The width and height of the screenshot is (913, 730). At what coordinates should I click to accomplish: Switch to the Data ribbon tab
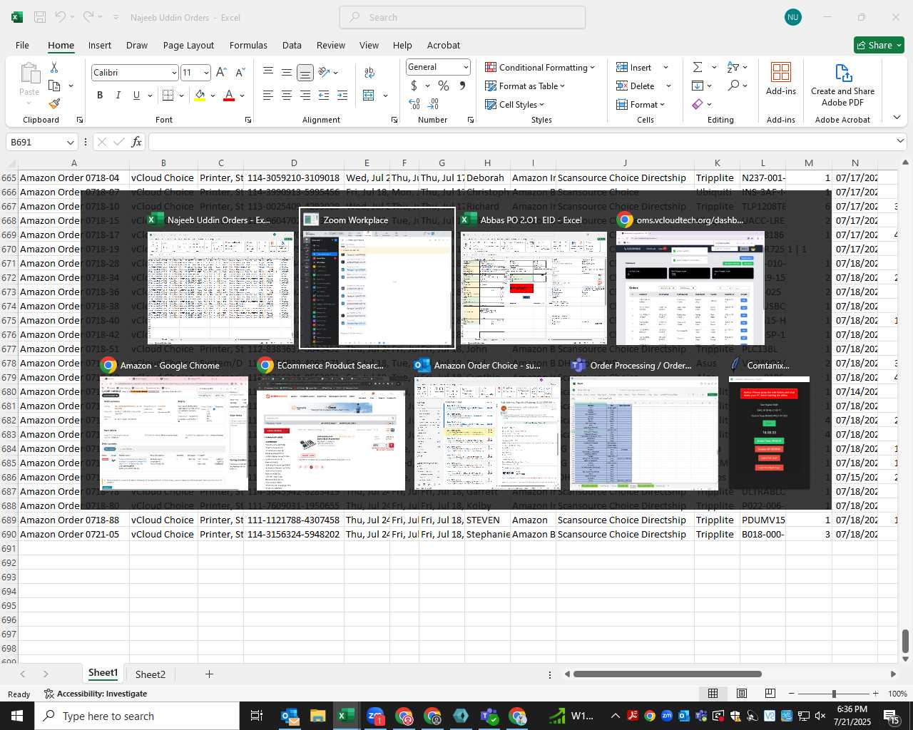292,45
